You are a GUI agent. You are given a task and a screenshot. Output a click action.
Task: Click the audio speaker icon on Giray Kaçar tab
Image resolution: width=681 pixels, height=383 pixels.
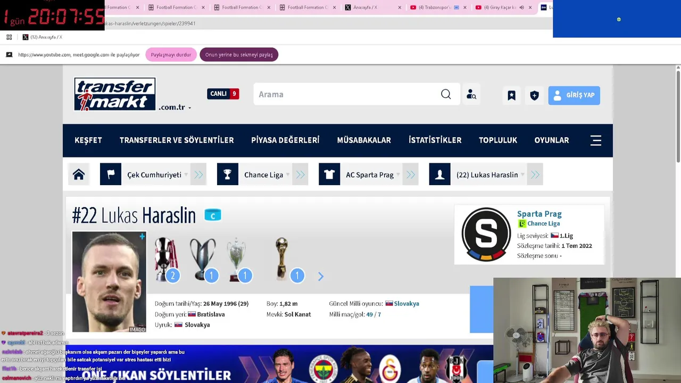(521, 7)
